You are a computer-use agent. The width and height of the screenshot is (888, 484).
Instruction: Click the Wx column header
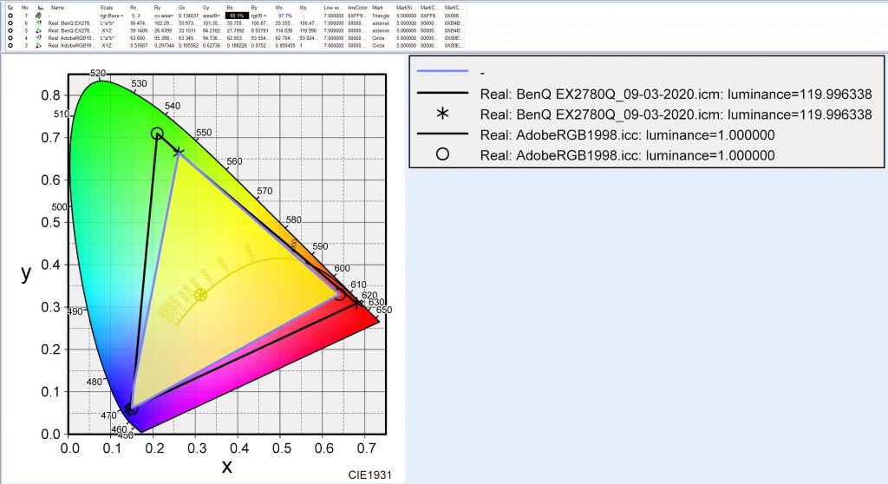(x=279, y=7)
